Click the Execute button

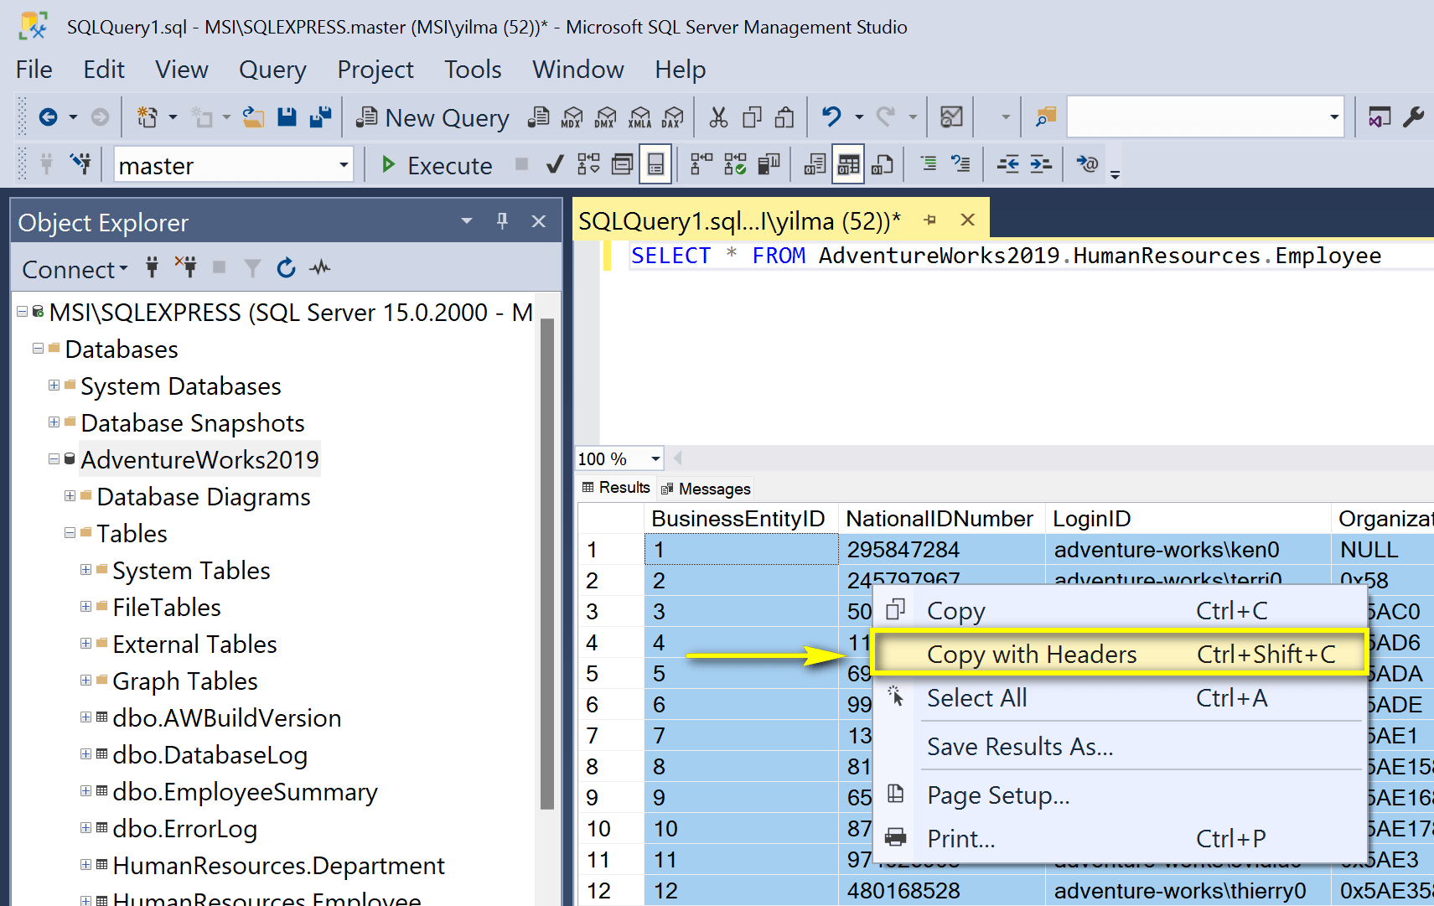437,165
